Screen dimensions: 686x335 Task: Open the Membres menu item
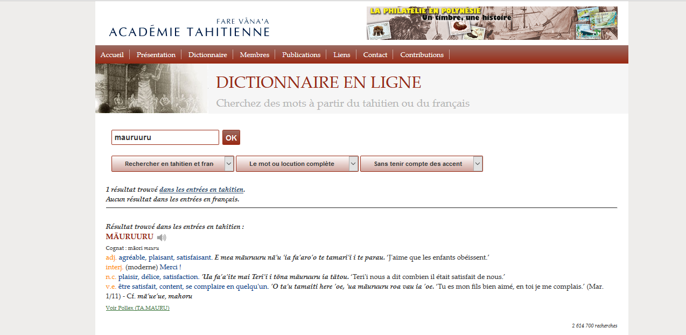point(254,54)
